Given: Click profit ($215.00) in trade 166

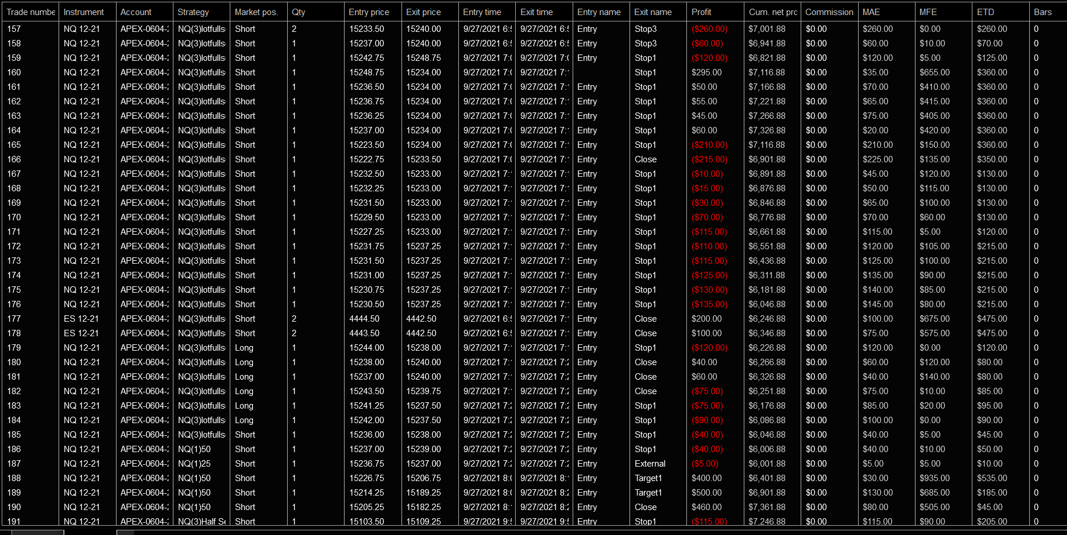Looking at the screenshot, I should click(710, 159).
